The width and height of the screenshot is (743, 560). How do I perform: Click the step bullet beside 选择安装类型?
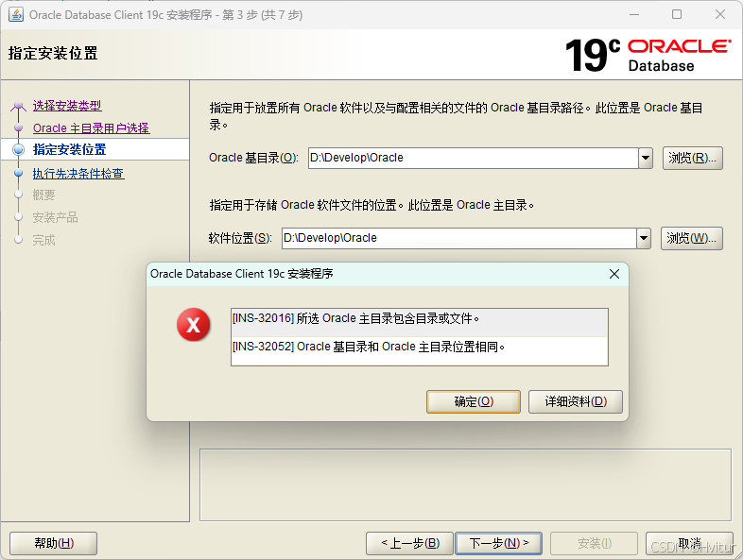(18, 106)
